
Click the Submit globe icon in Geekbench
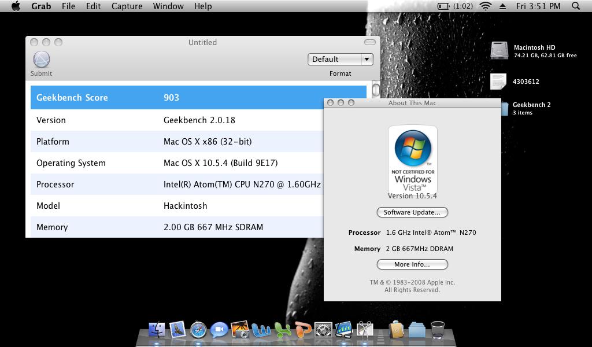tap(41, 60)
